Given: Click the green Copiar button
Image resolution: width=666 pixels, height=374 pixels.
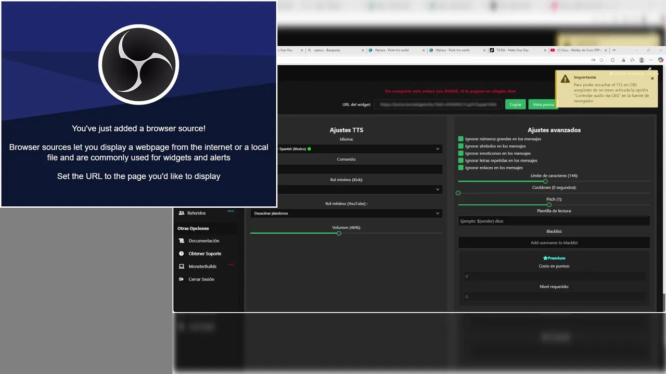Looking at the screenshot, I should (x=516, y=104).
